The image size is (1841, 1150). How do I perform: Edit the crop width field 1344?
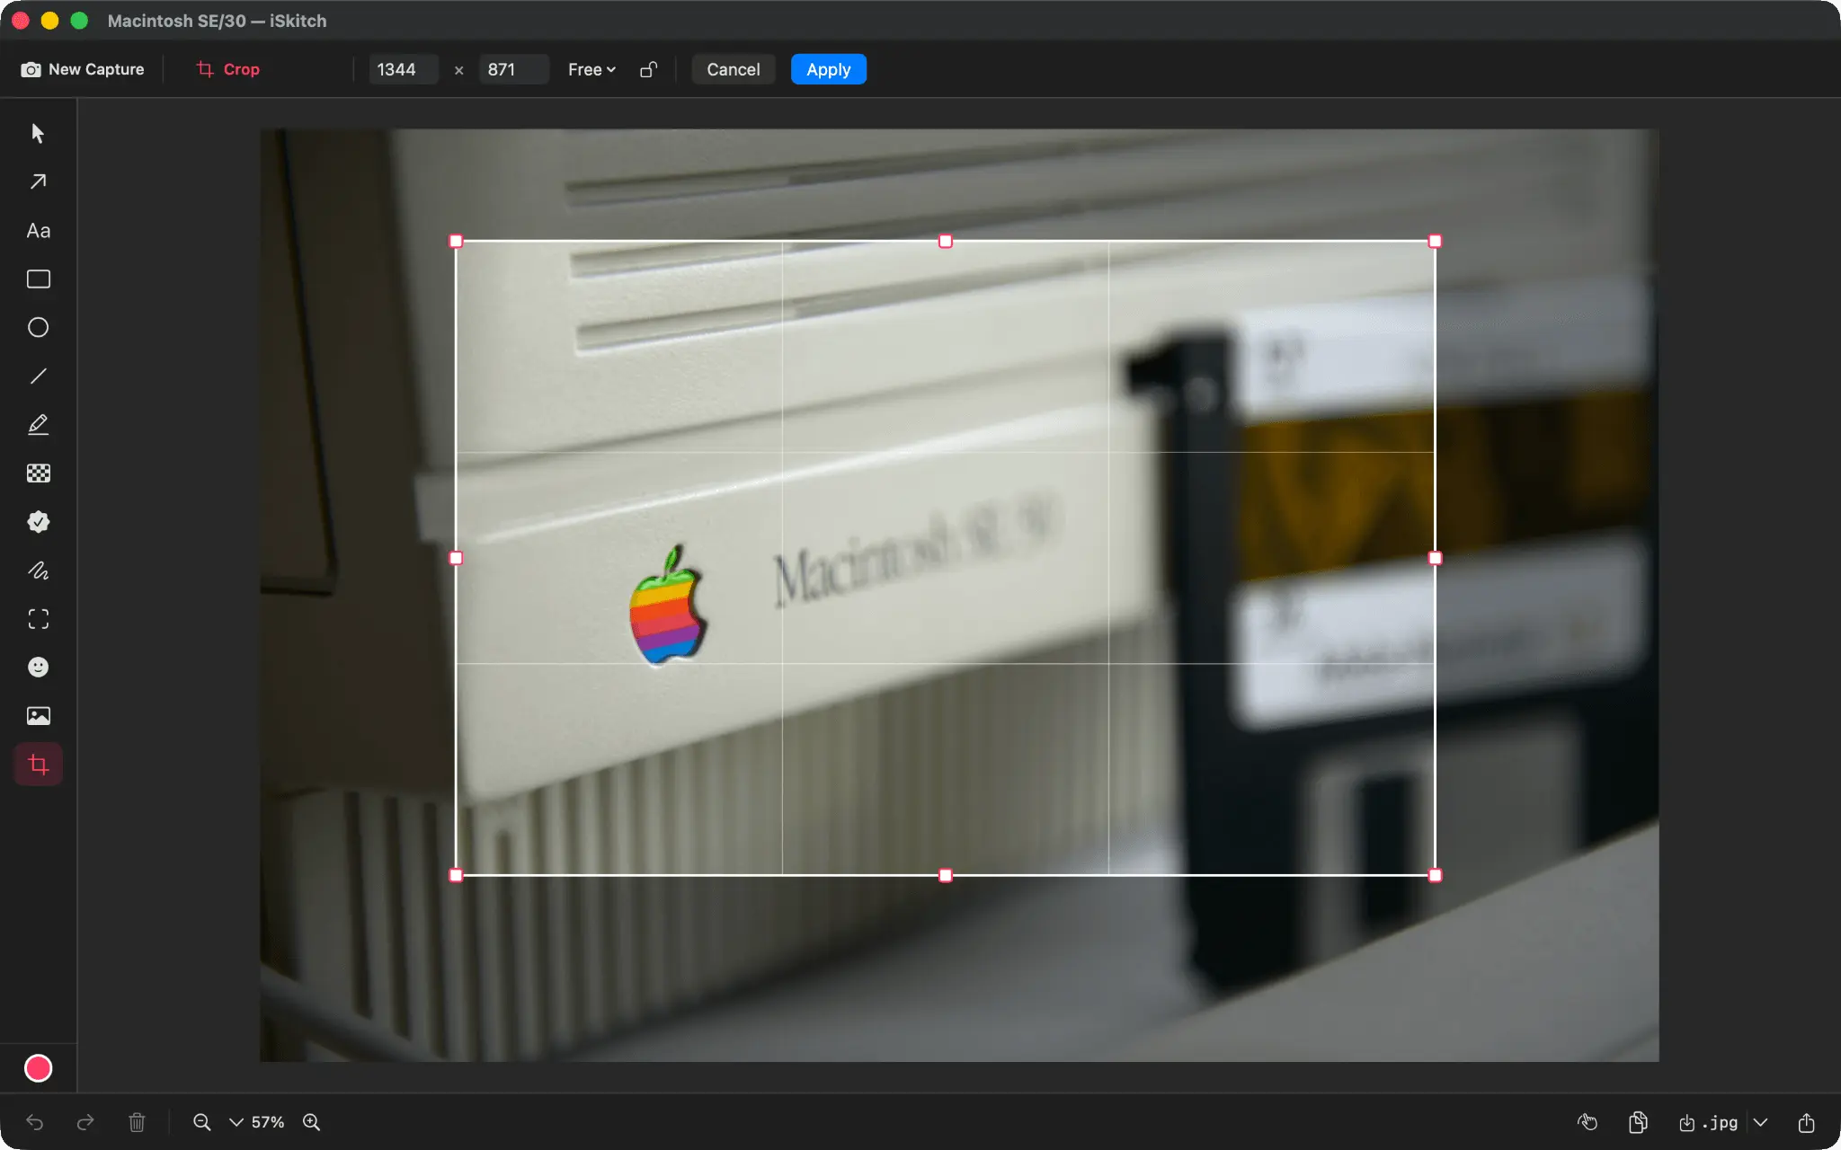tap(403, 69)
